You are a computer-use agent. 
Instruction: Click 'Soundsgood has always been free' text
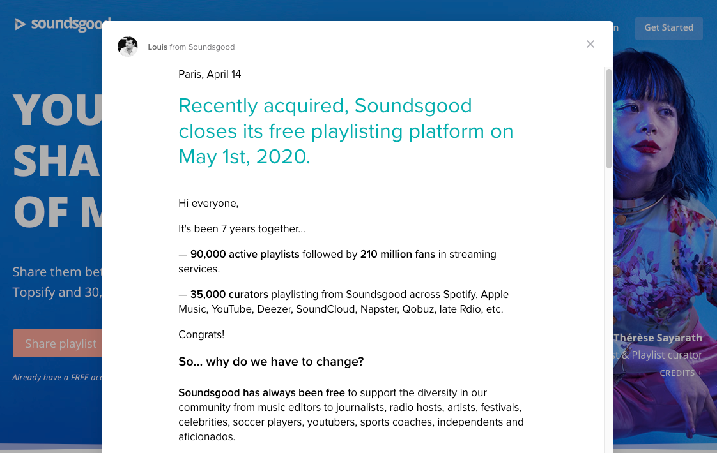tap(261, 393)
